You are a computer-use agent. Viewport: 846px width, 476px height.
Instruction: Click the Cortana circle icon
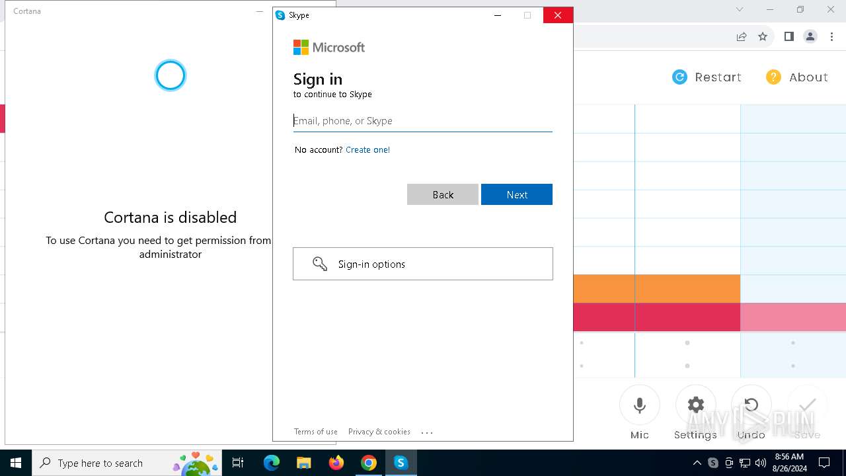[171, 75]
